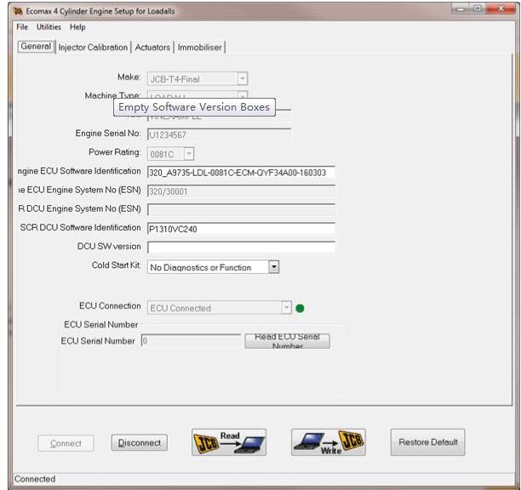Click the Disconnect button
The image size is (521, 490).
(140, 443)
